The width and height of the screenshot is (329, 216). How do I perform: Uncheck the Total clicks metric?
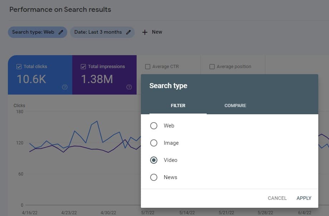click(19, 66)
